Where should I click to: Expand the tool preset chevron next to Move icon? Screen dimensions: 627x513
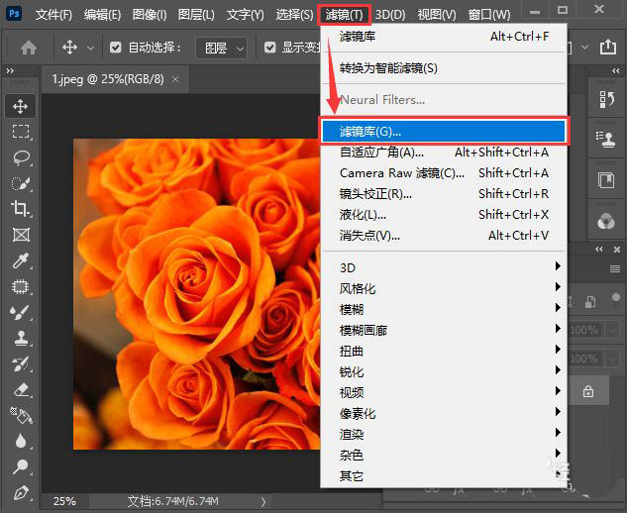tap(91, 48)
